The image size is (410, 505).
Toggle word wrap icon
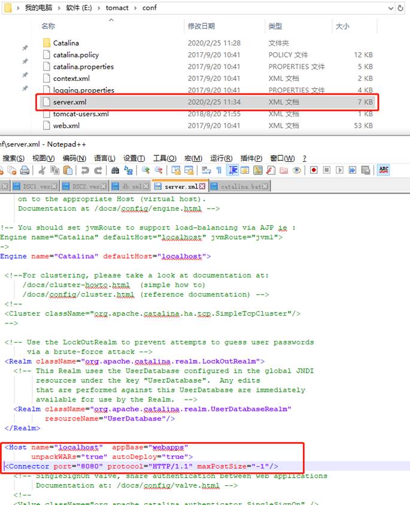tap(206, 170)
